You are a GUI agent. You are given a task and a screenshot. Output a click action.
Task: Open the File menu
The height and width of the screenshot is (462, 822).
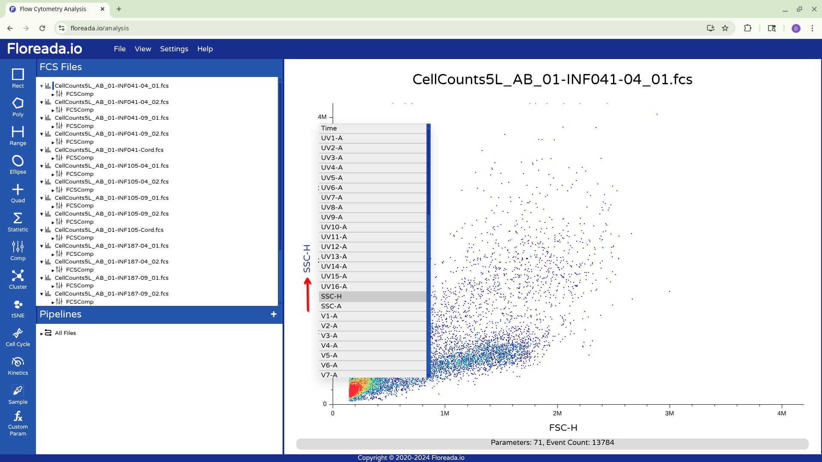119,49
